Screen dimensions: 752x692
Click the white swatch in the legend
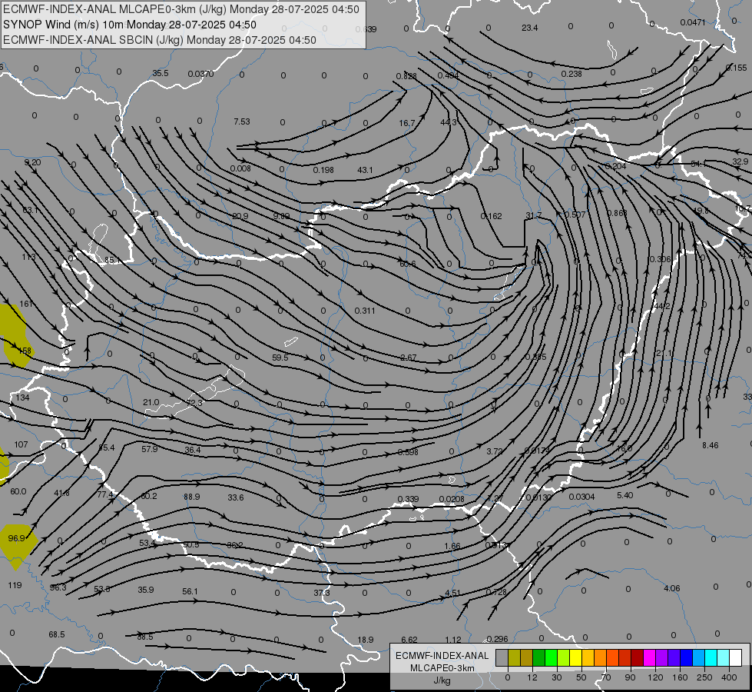(735, 657)
